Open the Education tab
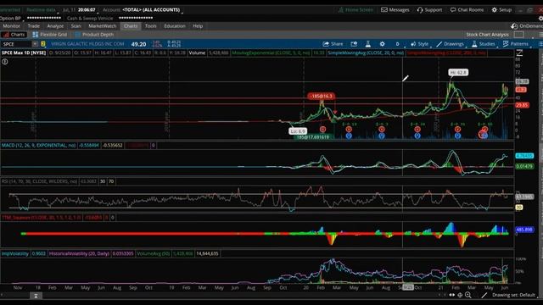The height and width of the screenshot is (305, 543). point(175,26)
